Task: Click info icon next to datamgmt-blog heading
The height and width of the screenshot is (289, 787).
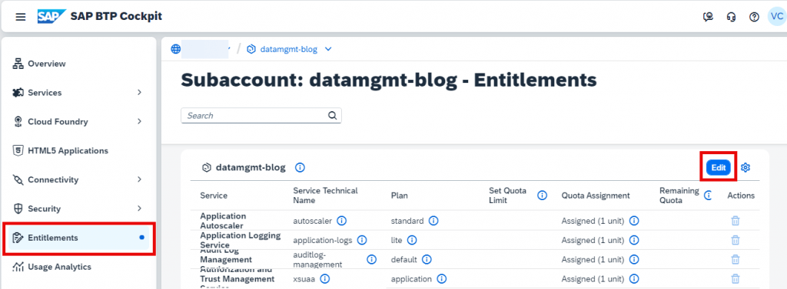Action: tap(301, 168)
